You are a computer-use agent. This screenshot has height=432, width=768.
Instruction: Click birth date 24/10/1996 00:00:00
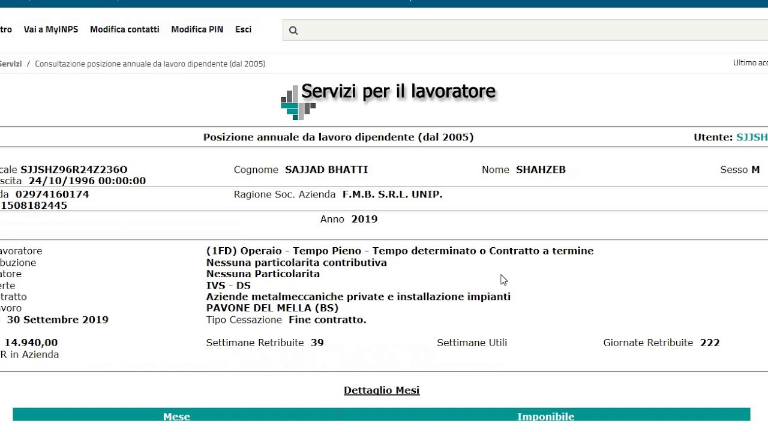click(87, 181)
